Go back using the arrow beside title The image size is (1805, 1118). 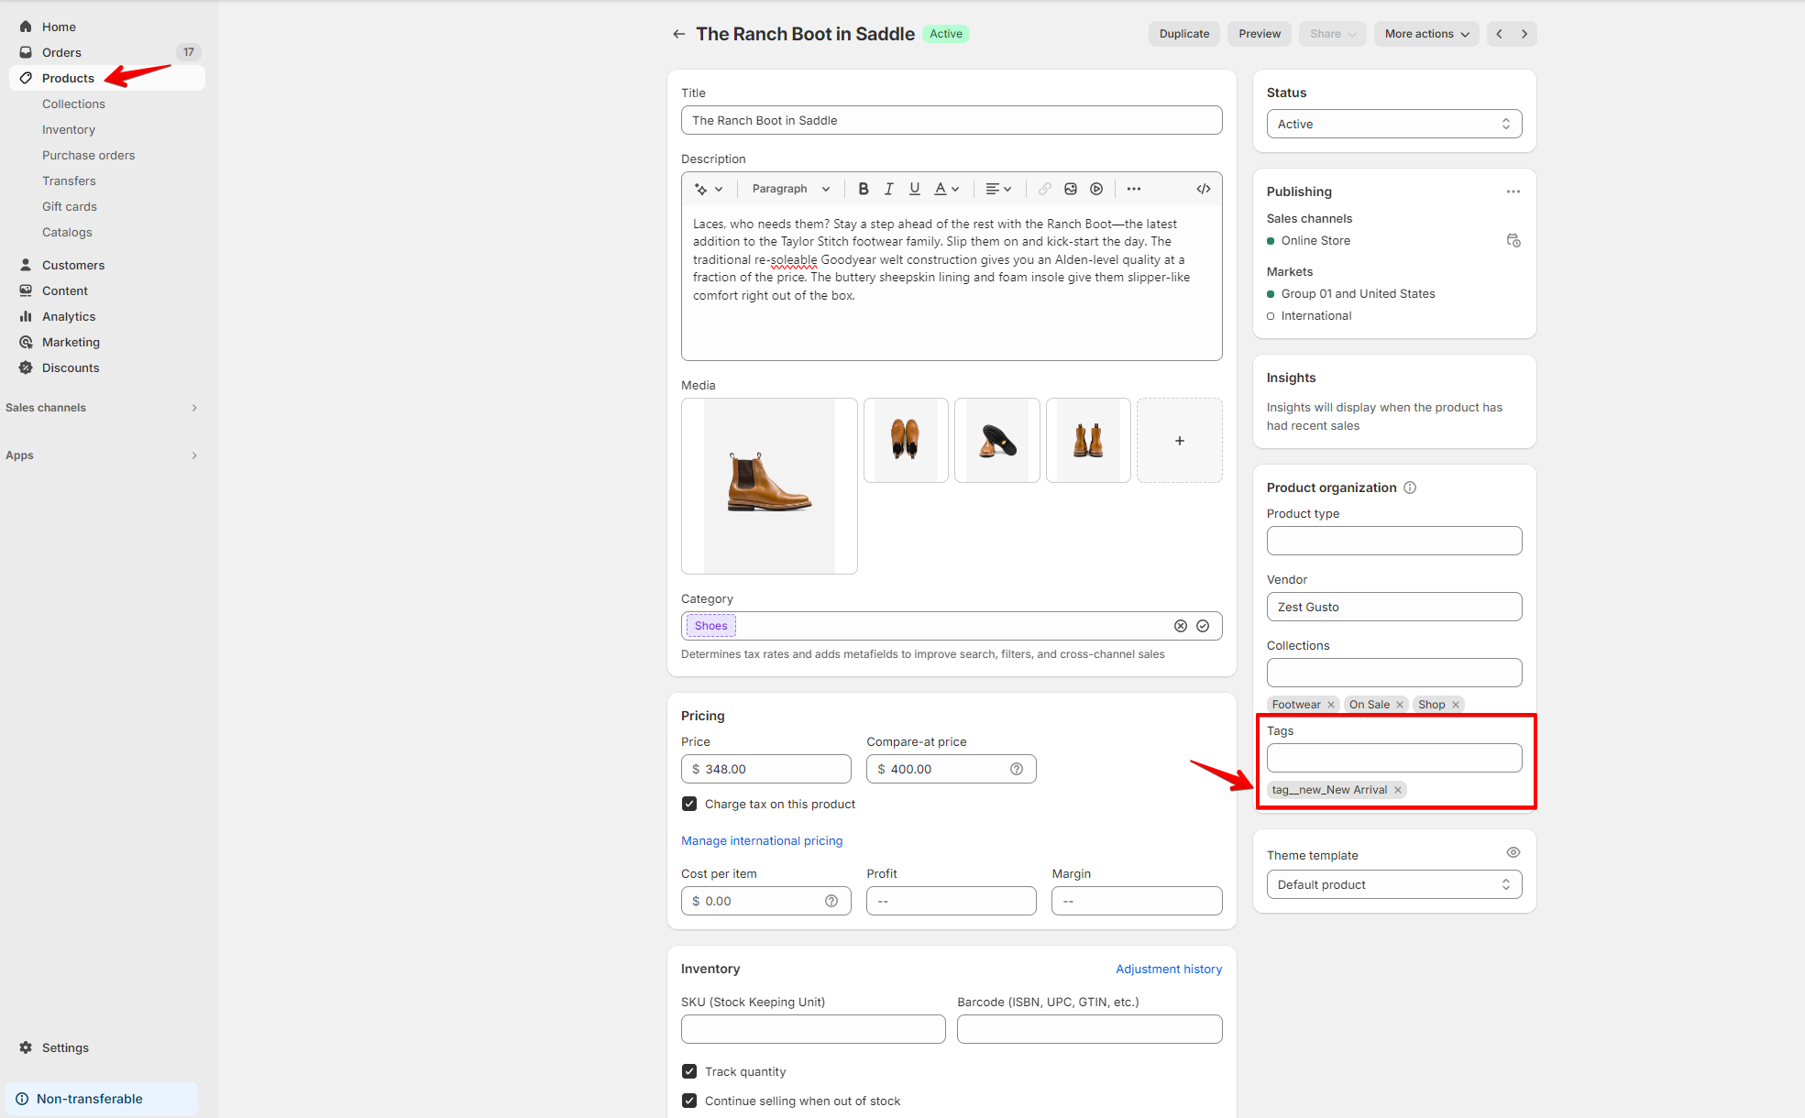coord(678,34)
